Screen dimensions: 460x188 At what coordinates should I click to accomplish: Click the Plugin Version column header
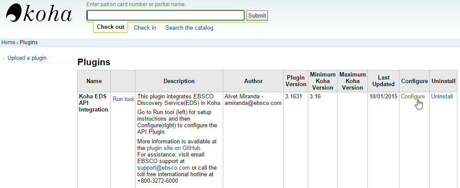click(296, 81)
